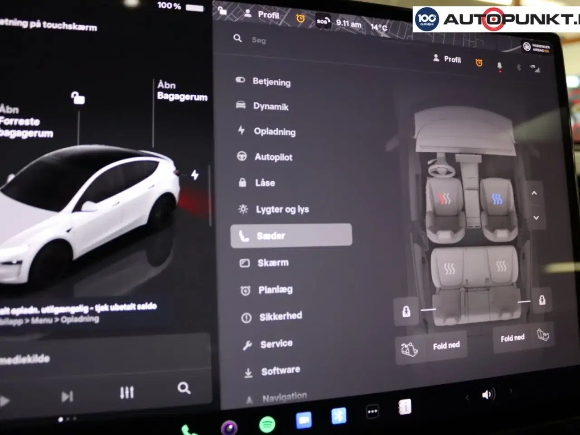Open Software settings download icon
Viewport: 580px width, 435px height.
coord(249,370)
